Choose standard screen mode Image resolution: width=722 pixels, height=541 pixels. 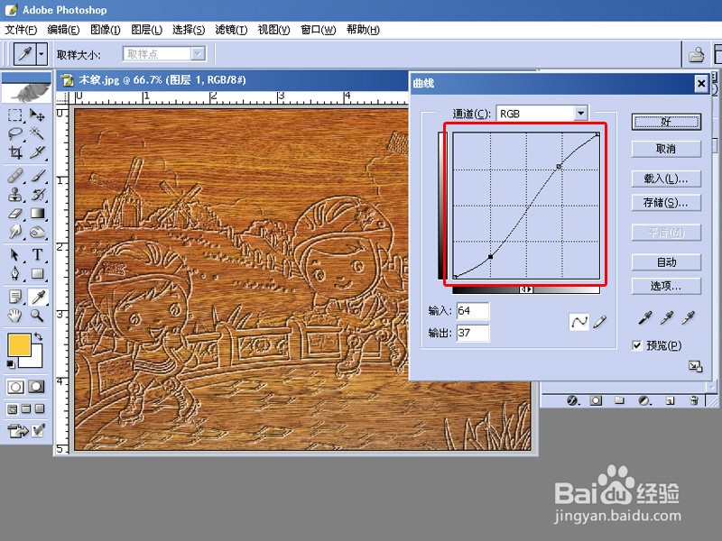pos(13,409)
